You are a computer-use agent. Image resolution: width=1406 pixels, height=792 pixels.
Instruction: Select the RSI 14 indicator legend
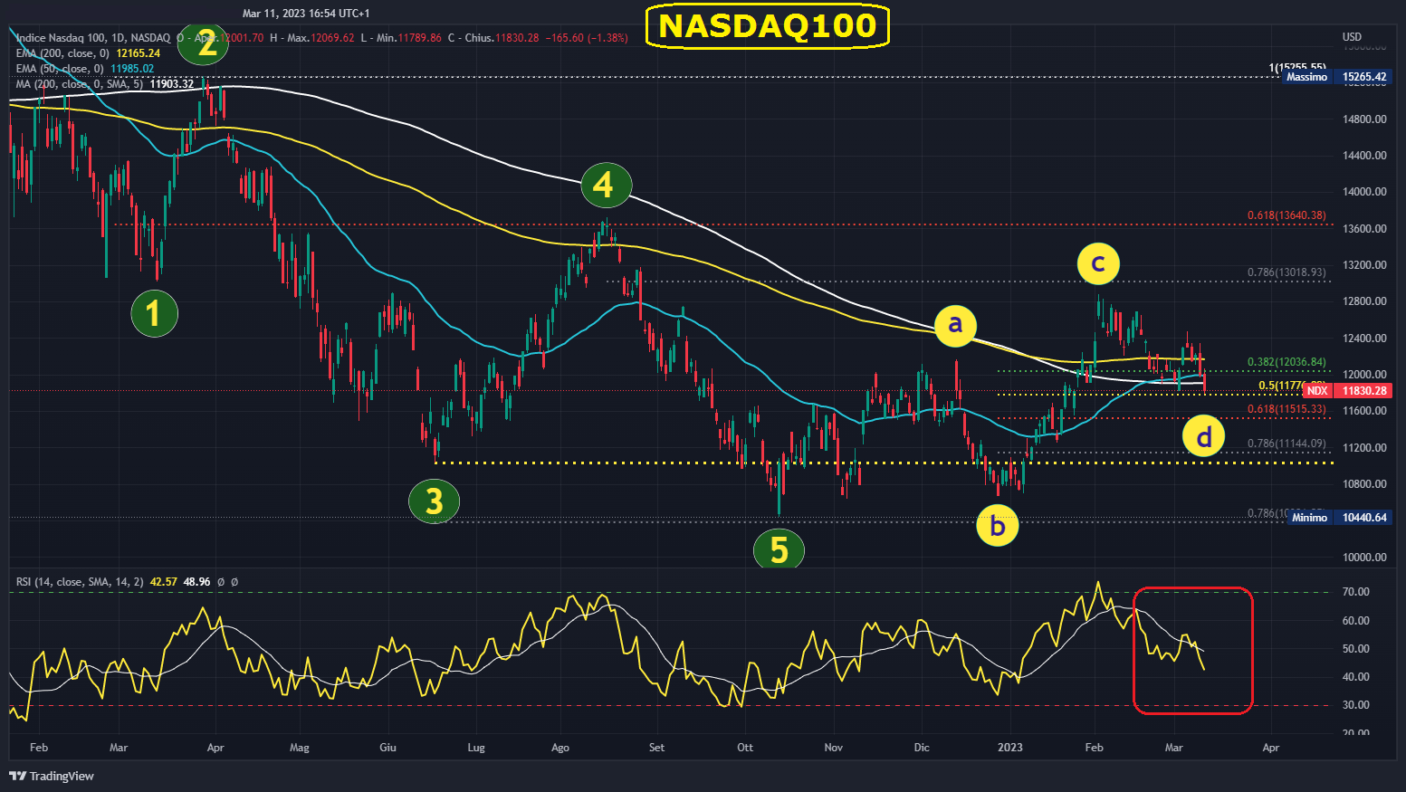80,582
